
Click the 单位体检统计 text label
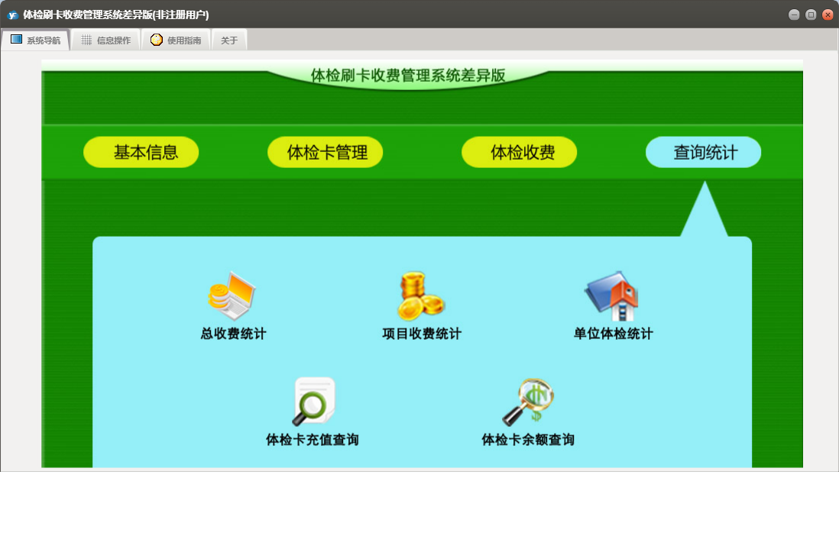point(613,334)
